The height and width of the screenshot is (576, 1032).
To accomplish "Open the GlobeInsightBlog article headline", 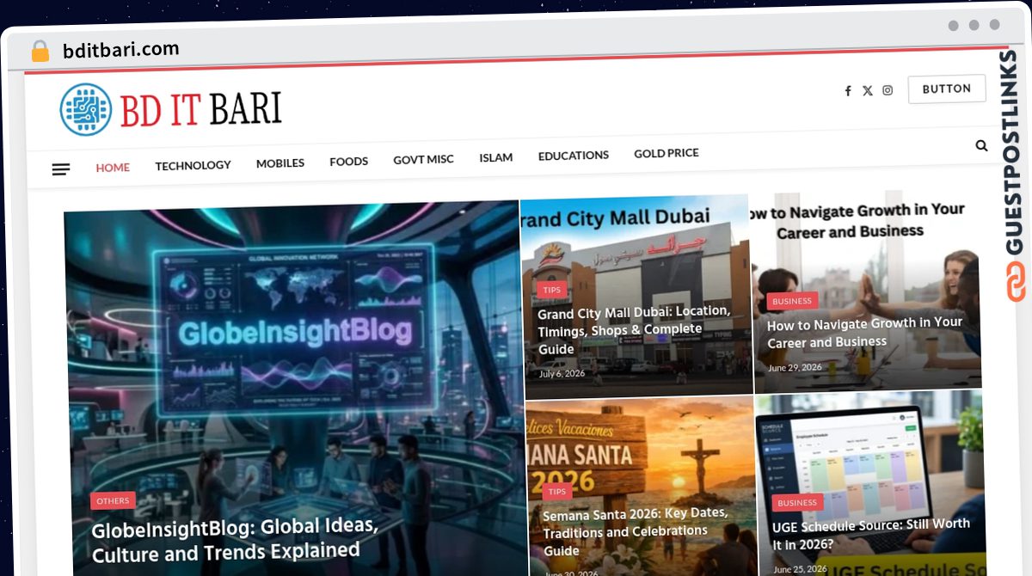I will coord(235,539).
